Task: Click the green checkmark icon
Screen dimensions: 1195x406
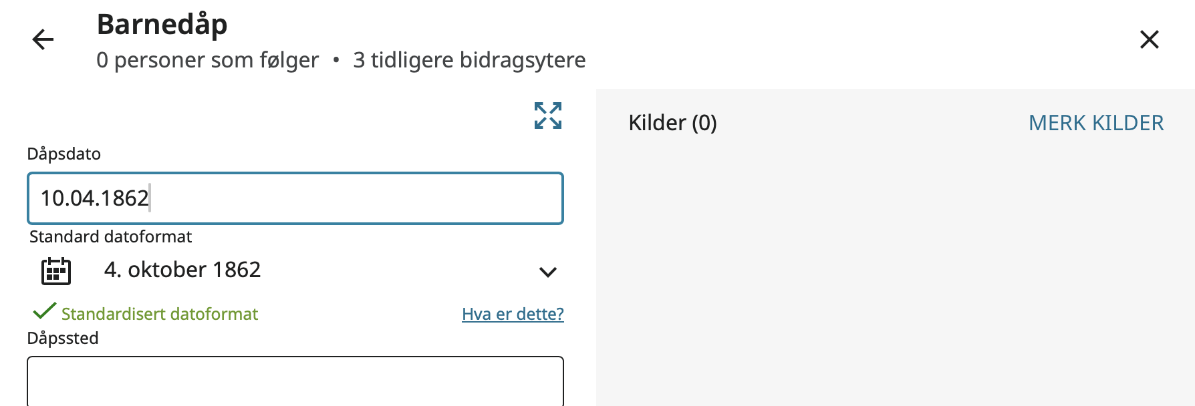Action: 44,311
